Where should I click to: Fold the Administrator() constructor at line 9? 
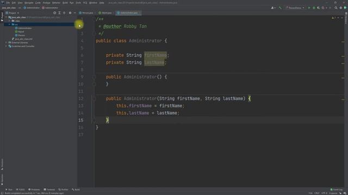point(94,77)
